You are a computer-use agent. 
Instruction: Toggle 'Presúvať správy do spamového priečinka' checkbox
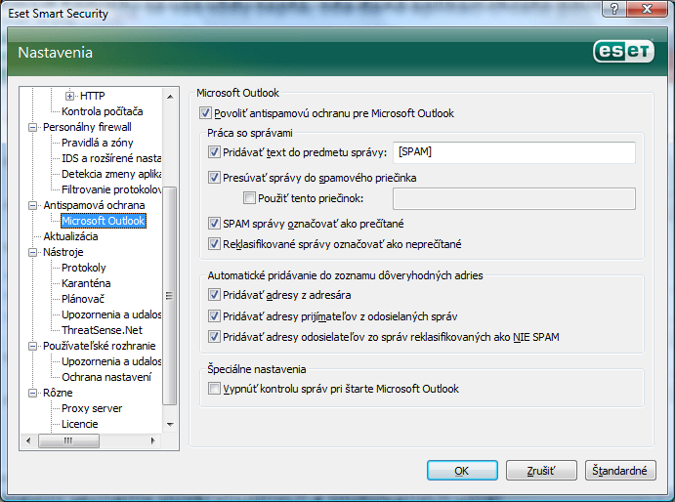[x=214, y=178]
